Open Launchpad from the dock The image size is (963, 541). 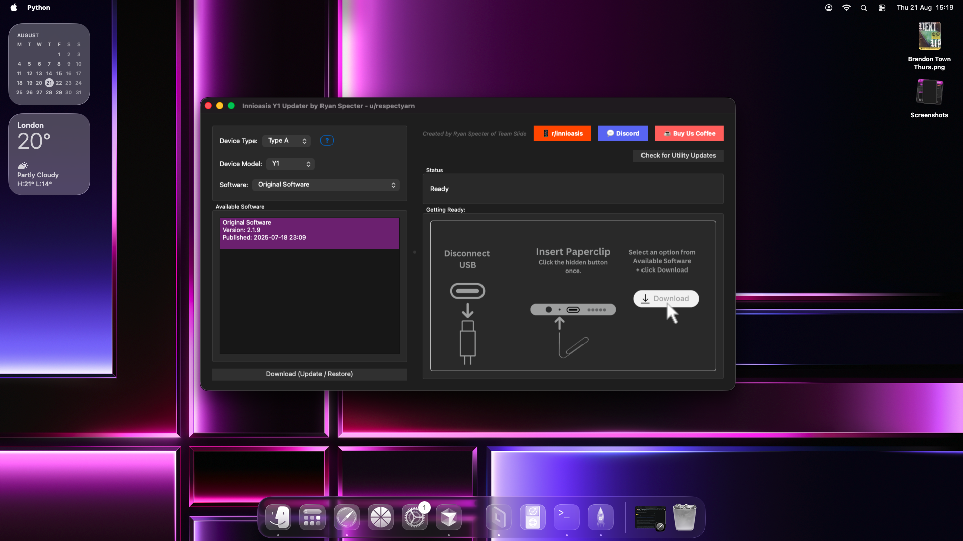[x=311, y=517]
